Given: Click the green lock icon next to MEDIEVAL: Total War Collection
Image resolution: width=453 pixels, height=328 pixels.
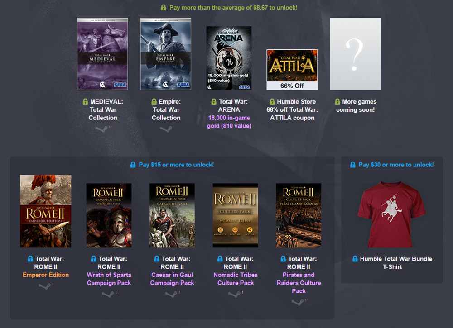Looking at the screenshot, I should 85,101.
